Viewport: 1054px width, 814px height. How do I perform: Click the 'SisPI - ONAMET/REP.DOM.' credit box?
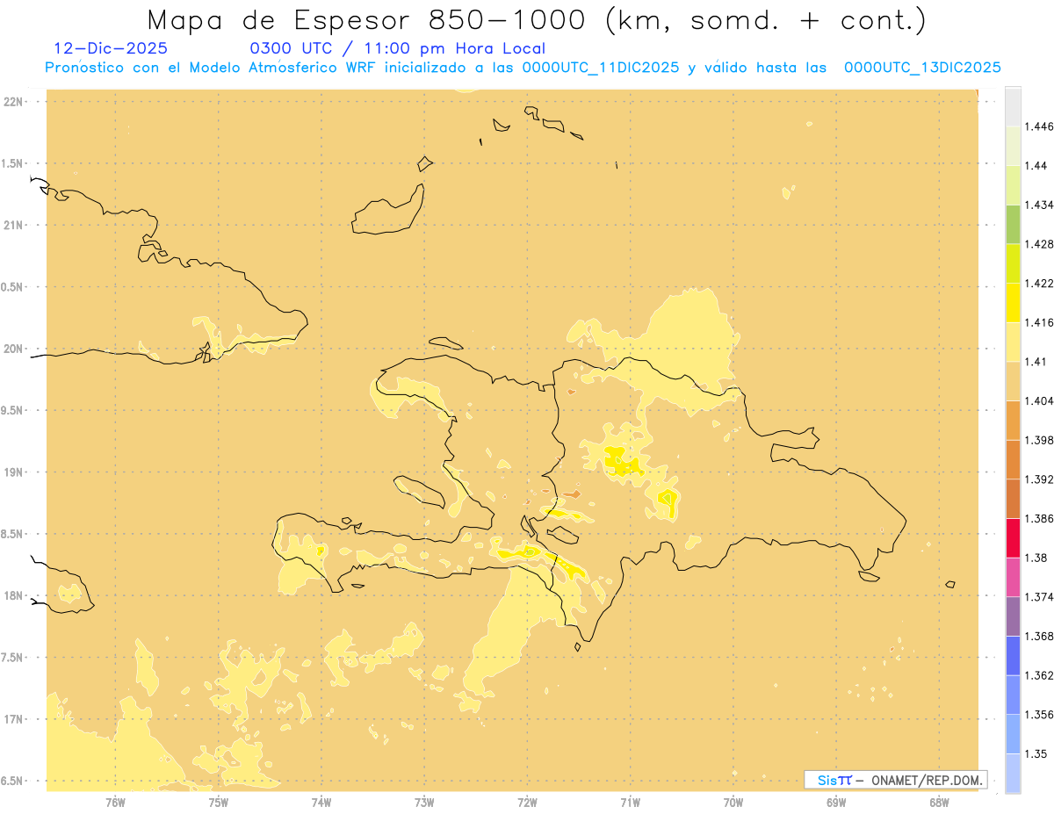pos(896,780)
